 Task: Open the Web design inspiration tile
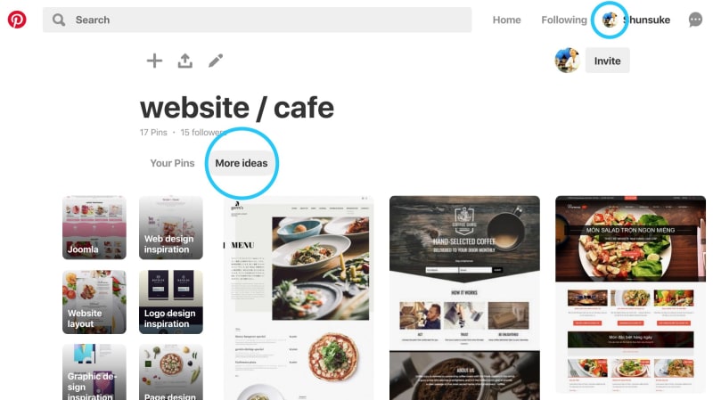click(171, 227)
